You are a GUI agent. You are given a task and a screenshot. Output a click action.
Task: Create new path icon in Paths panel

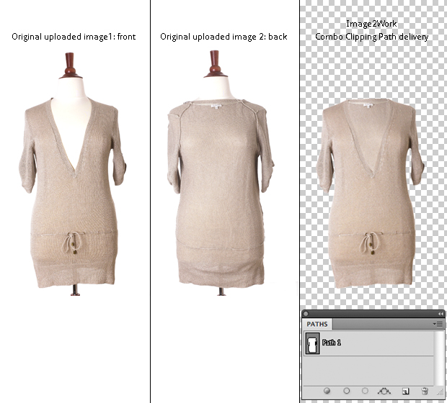pos(405,391)
